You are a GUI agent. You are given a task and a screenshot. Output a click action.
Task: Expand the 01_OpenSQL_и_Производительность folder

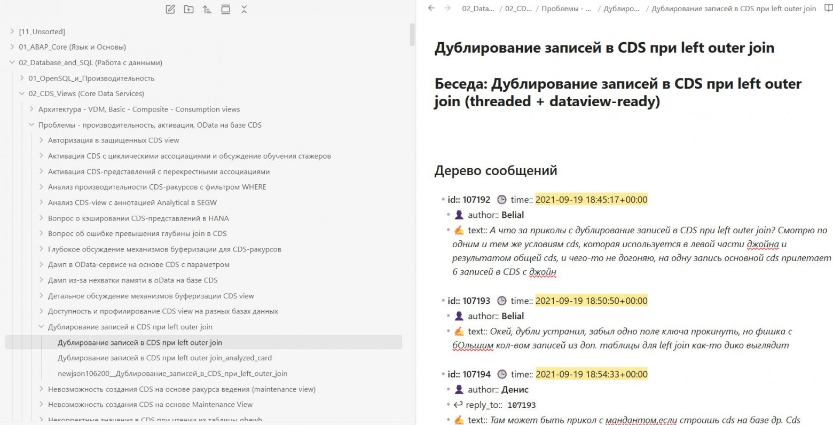point(91,78)
